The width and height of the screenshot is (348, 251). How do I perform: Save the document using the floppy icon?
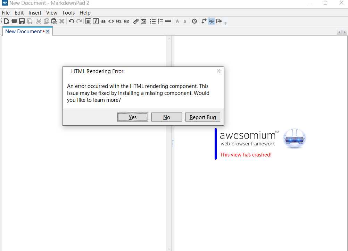(22, 21)
